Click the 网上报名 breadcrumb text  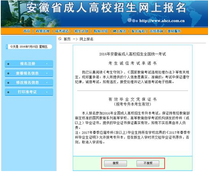coord(86,39)
